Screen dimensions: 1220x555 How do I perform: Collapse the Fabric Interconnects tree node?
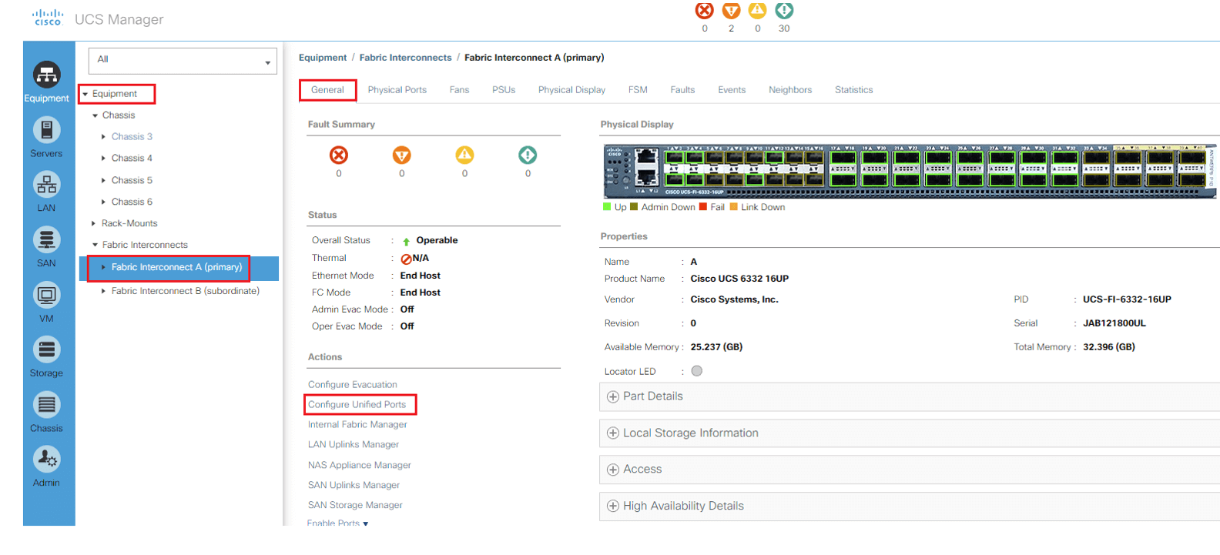coord(96,245)
